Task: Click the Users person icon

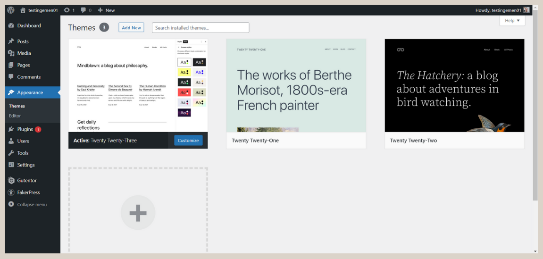Action: pyautogui.click(x=11, y=141)
